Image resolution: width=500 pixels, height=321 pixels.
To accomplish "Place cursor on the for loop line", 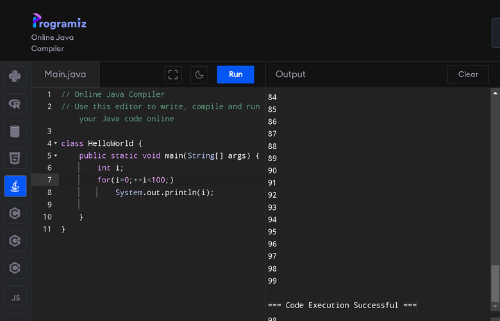I will [x=162, y=180].
